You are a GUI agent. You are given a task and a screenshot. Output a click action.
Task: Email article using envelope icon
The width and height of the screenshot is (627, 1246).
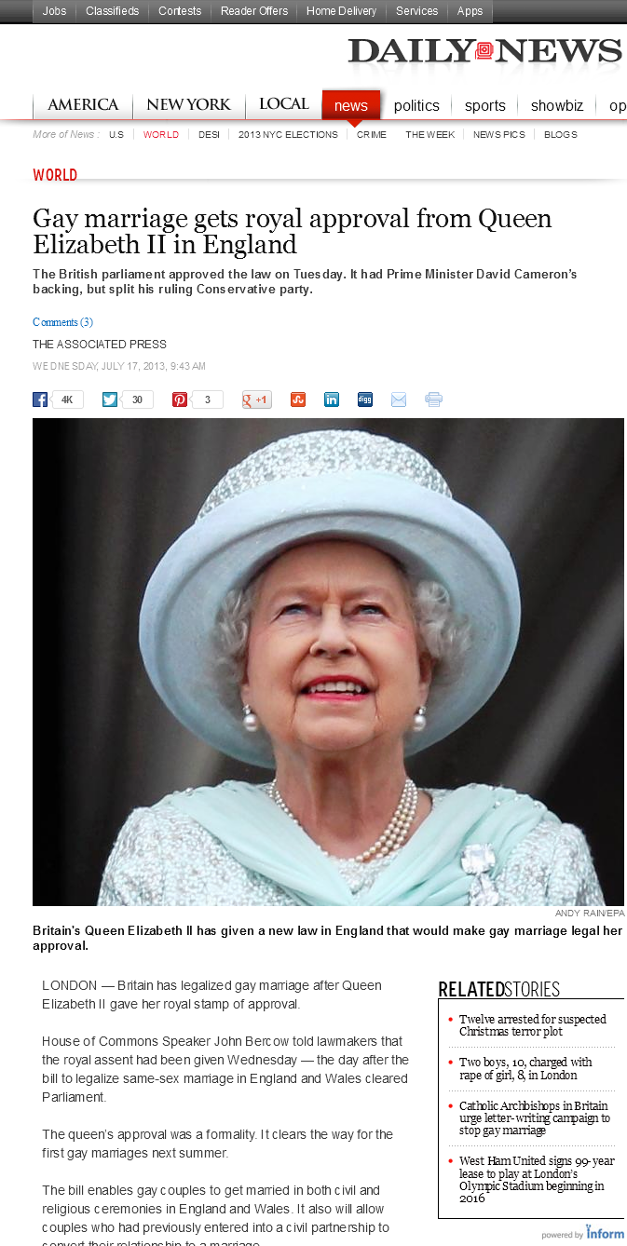pos(399,400)
